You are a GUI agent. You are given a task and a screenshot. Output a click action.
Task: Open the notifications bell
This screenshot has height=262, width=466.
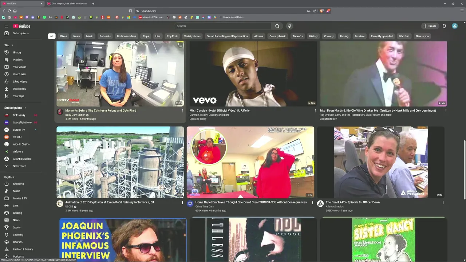point(444,26)
